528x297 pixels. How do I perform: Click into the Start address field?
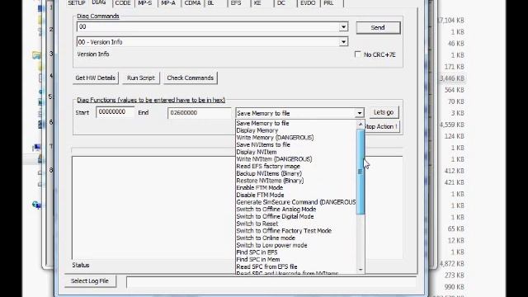[x=115, y=112]
